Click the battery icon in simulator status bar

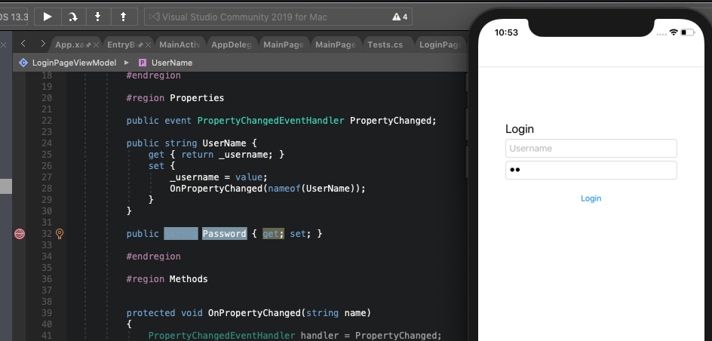pyautogui.click(x=687, y=32)
